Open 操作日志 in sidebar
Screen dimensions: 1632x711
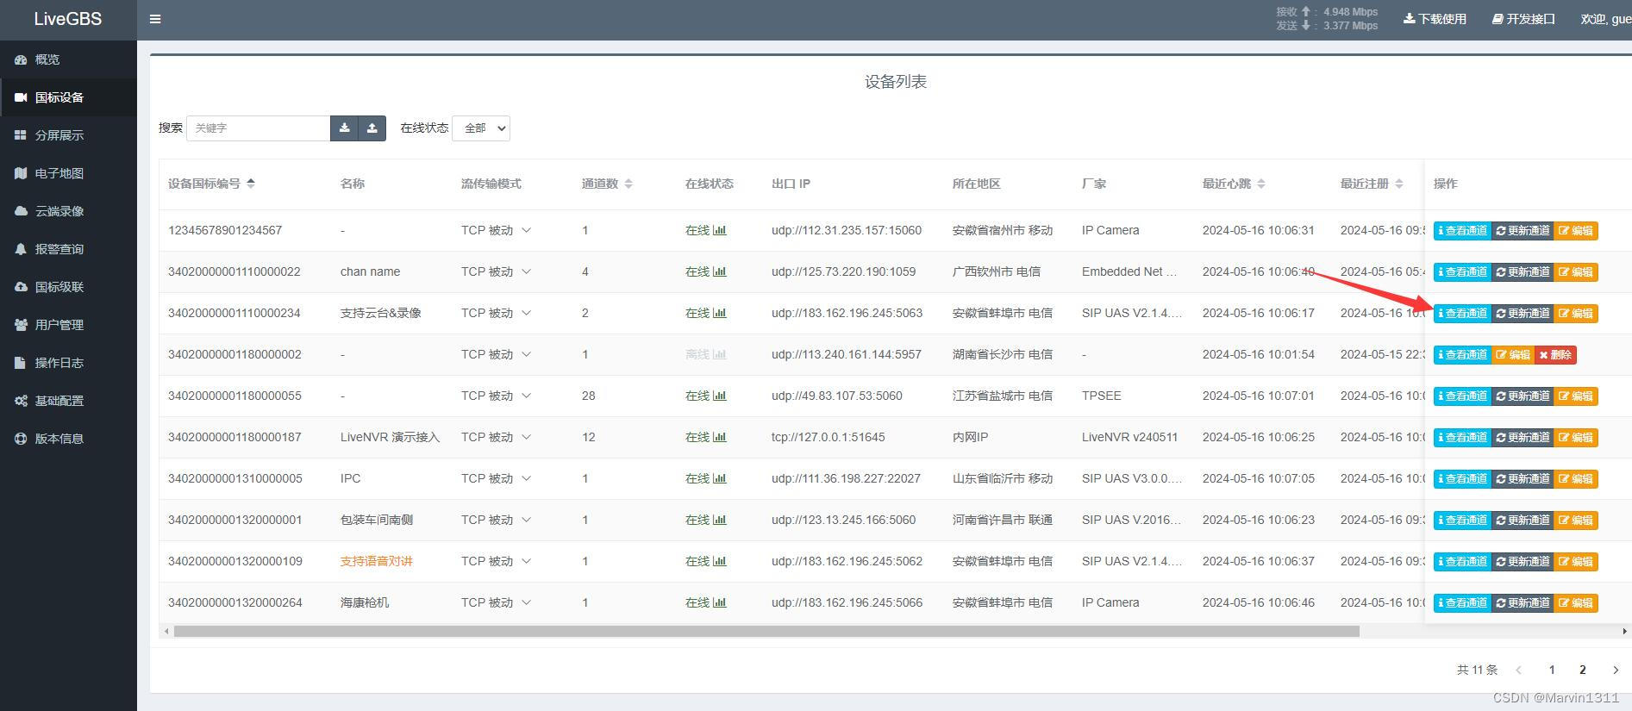68,363
